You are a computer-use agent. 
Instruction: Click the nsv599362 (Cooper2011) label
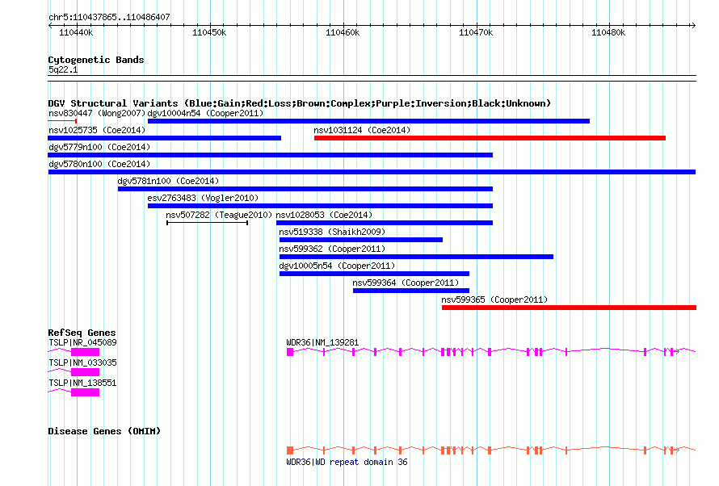click(333, 249)
